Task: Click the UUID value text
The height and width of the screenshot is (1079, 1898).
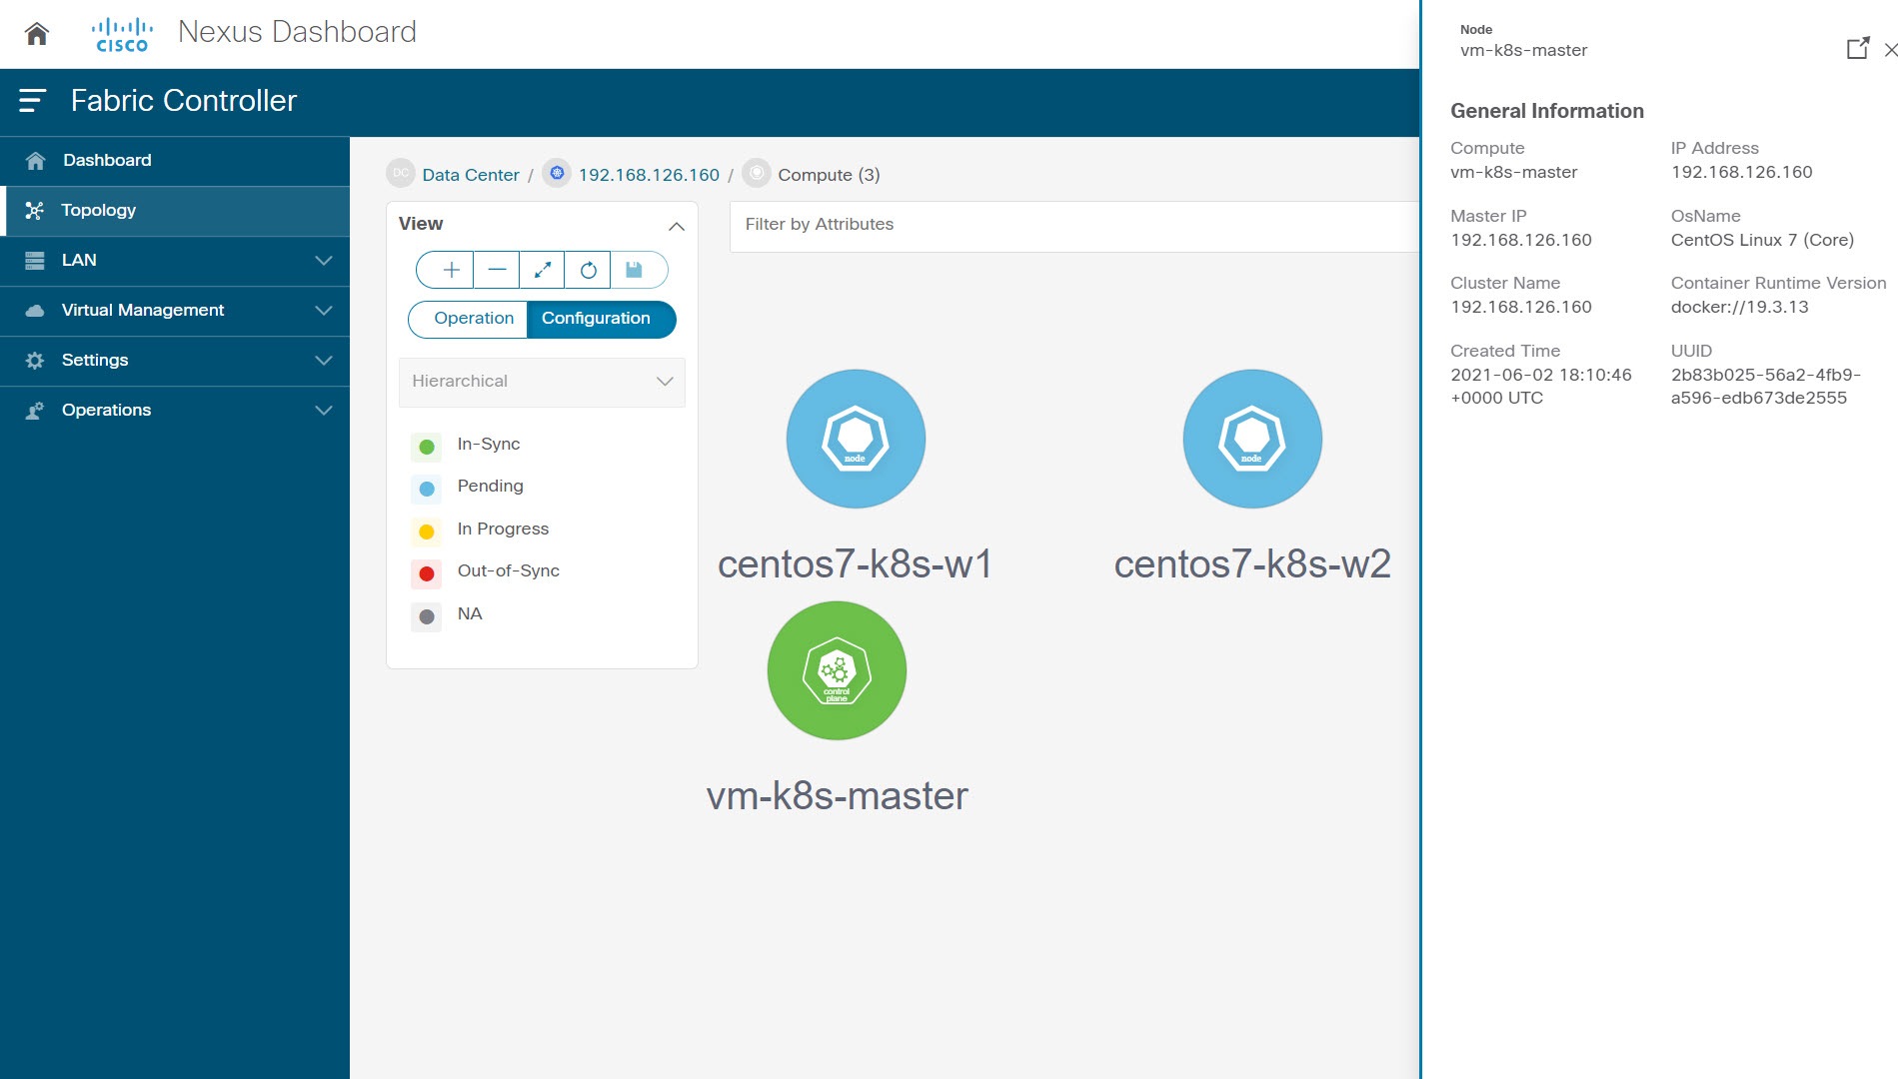Action: pos(1765,386)
